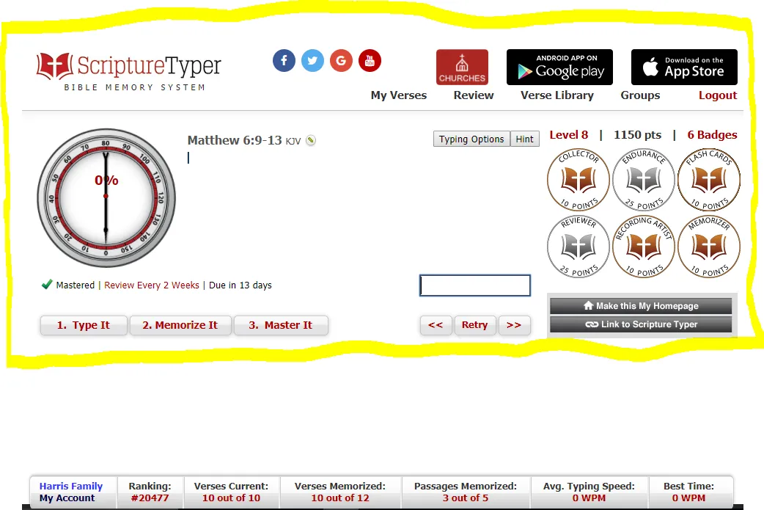The width and height of the screenshot is (764, 510).
Task: Click the Level 8 label
Action: (x=569, y=134)
